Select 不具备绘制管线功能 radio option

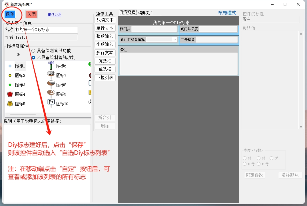pyautogui.click(x=33, y=57)
